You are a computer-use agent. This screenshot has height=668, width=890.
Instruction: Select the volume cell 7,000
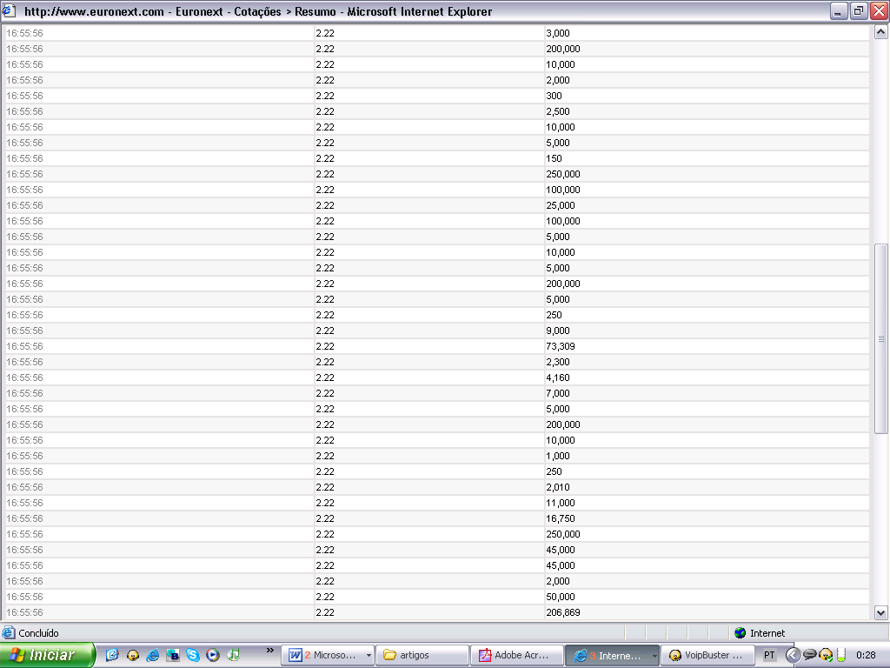click(558, 393)
